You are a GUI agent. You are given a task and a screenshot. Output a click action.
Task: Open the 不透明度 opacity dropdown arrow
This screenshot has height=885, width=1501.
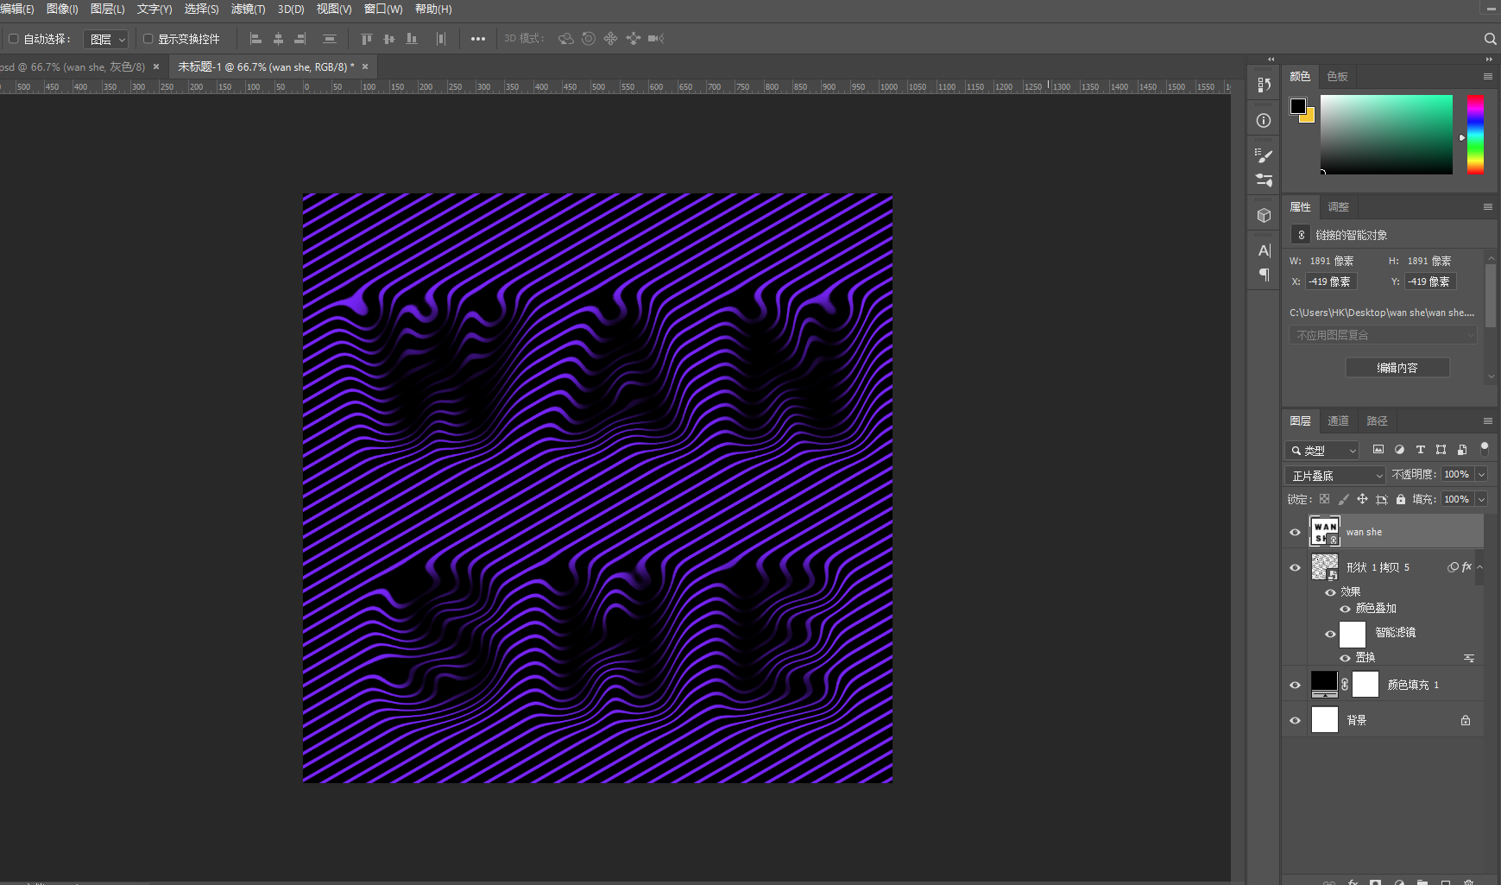click(x=1482, y=474)
